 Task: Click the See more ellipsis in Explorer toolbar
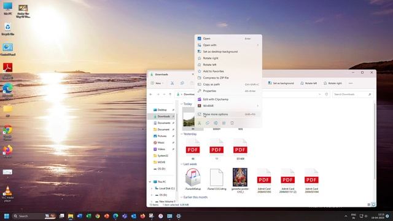351,83
